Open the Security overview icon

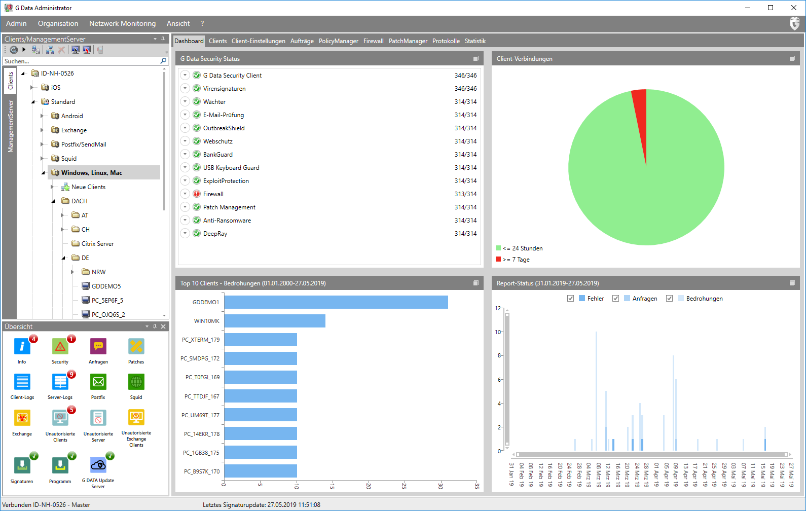click(60, 347)
